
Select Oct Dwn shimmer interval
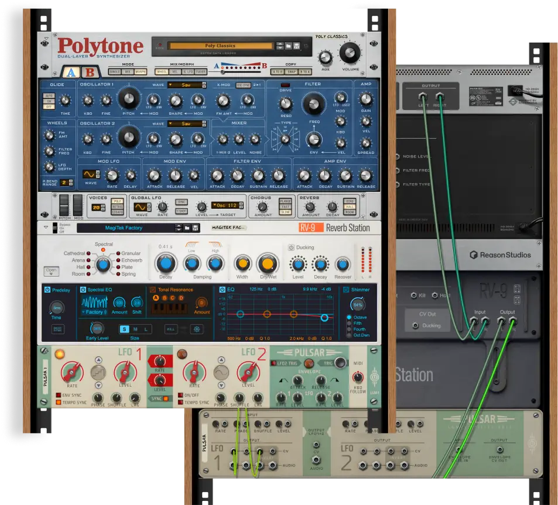[x=349, y=335]
